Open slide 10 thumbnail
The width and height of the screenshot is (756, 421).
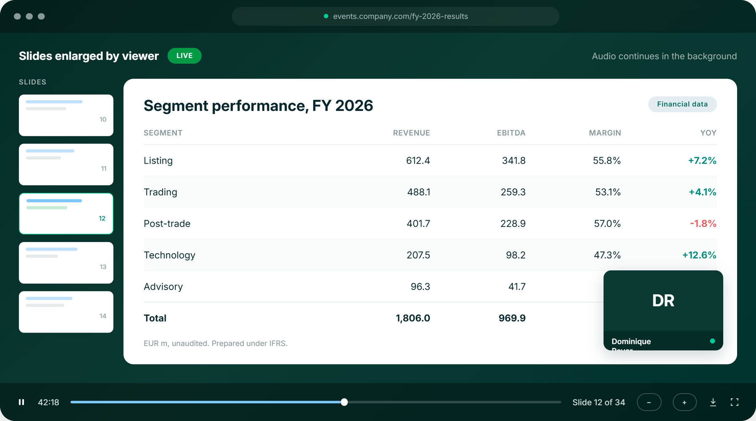(66, 115)
